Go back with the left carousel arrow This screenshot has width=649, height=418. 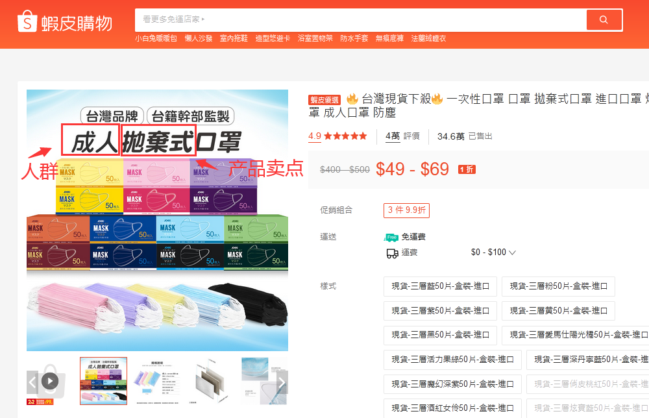pos(31,383)
